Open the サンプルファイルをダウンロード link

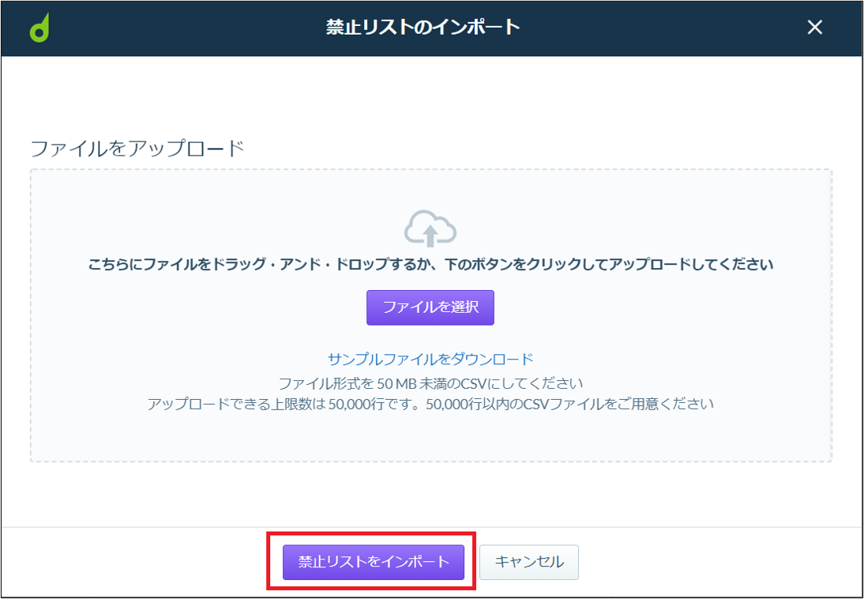tap(430, 359)
